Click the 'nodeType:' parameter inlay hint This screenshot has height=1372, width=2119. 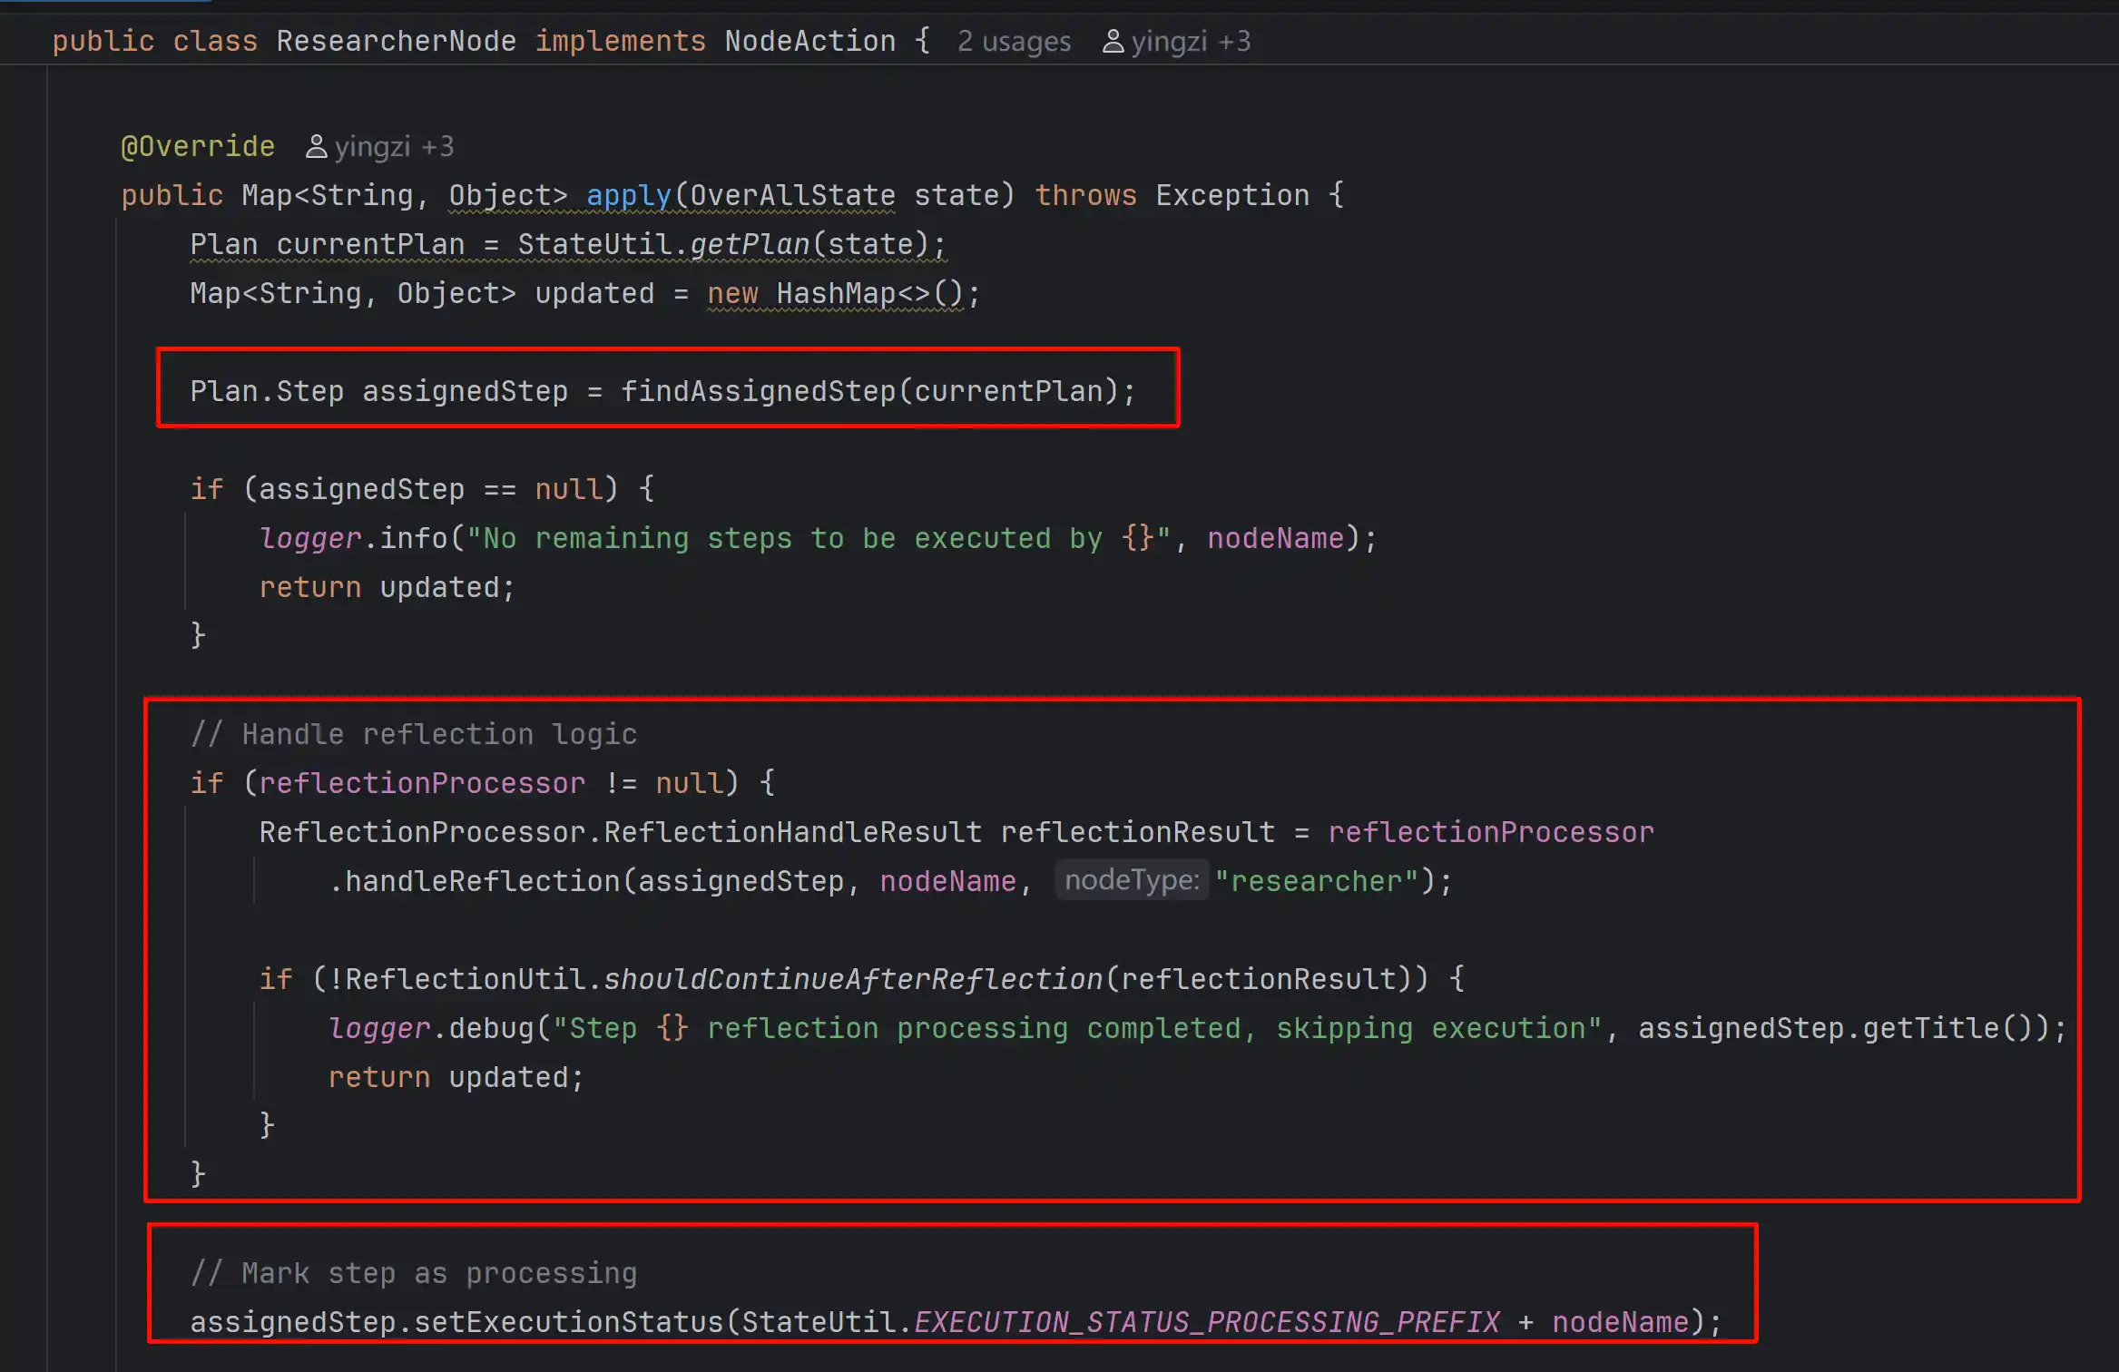click(x=1131, y=880)
